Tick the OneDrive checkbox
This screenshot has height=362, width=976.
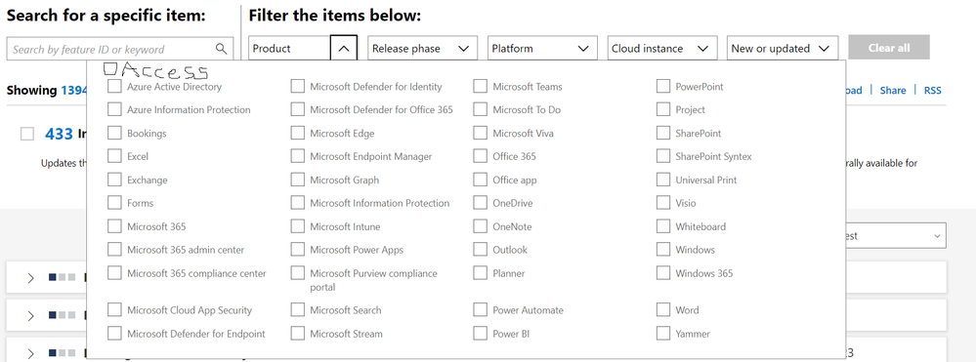tap(480, 203)
